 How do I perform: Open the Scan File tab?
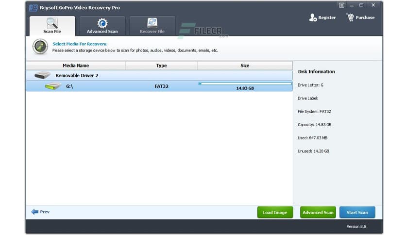(52, 26)
